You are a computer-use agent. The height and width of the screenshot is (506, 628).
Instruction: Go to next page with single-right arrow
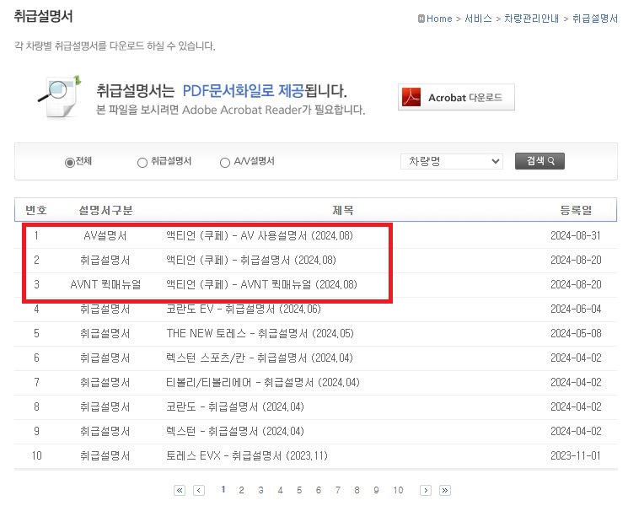pyautogui.click(x=426, y=490)
